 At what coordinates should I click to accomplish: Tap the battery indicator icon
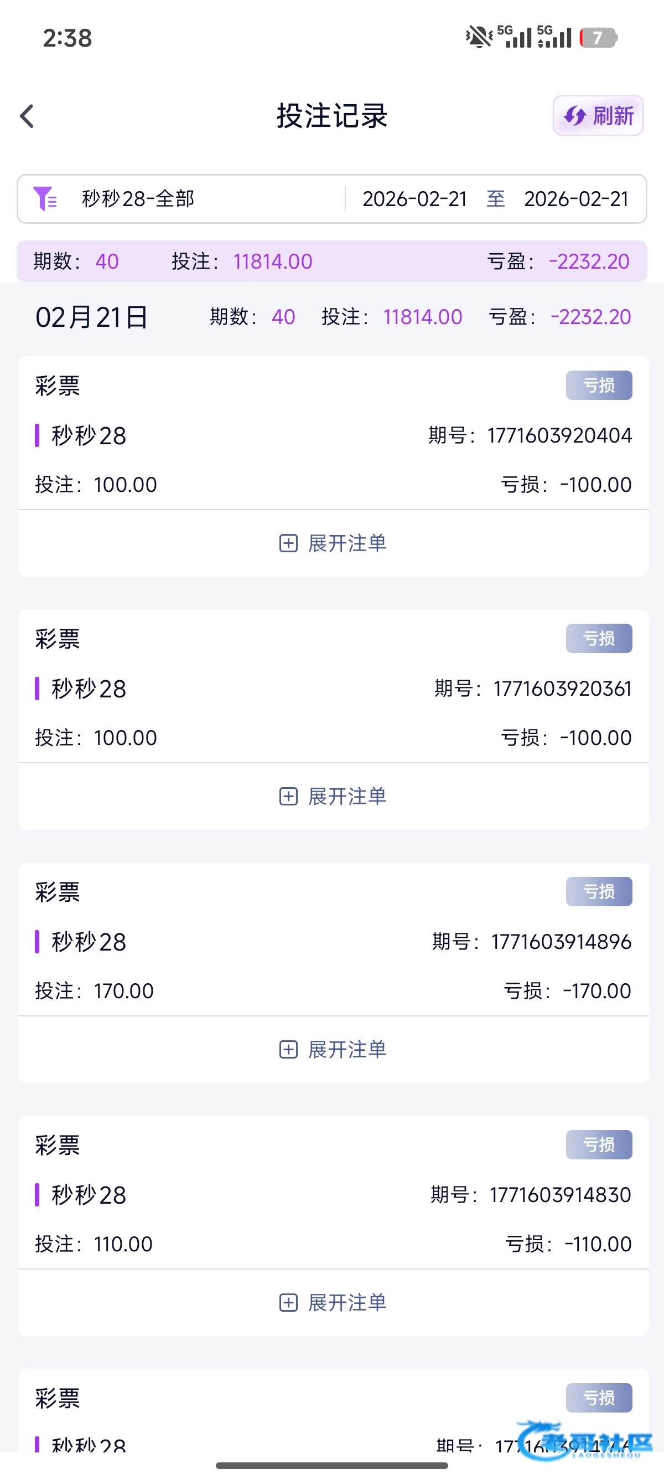coord(598,38)
